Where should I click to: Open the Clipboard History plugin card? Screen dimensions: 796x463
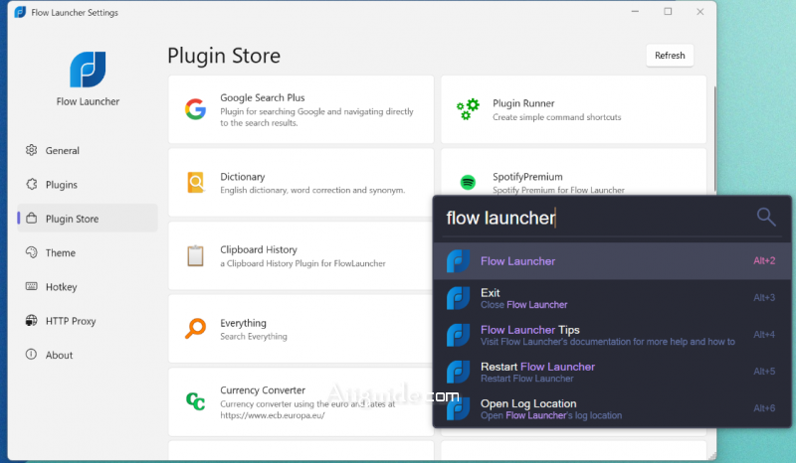(x=301, y=255)
